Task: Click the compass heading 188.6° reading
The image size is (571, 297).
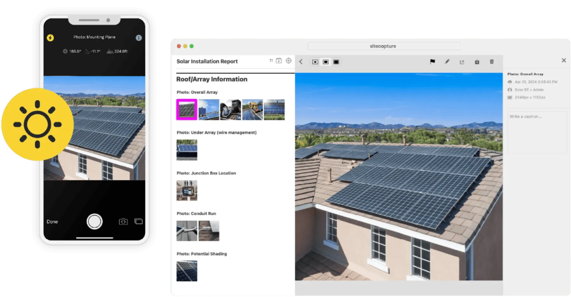Action: [72, 51]
